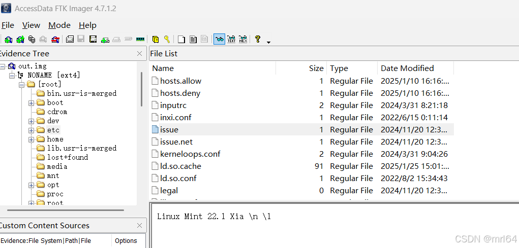Click the Remove Evidence Item icon
The height and width of the screenshot is (248, 519).
click(43, 40)
